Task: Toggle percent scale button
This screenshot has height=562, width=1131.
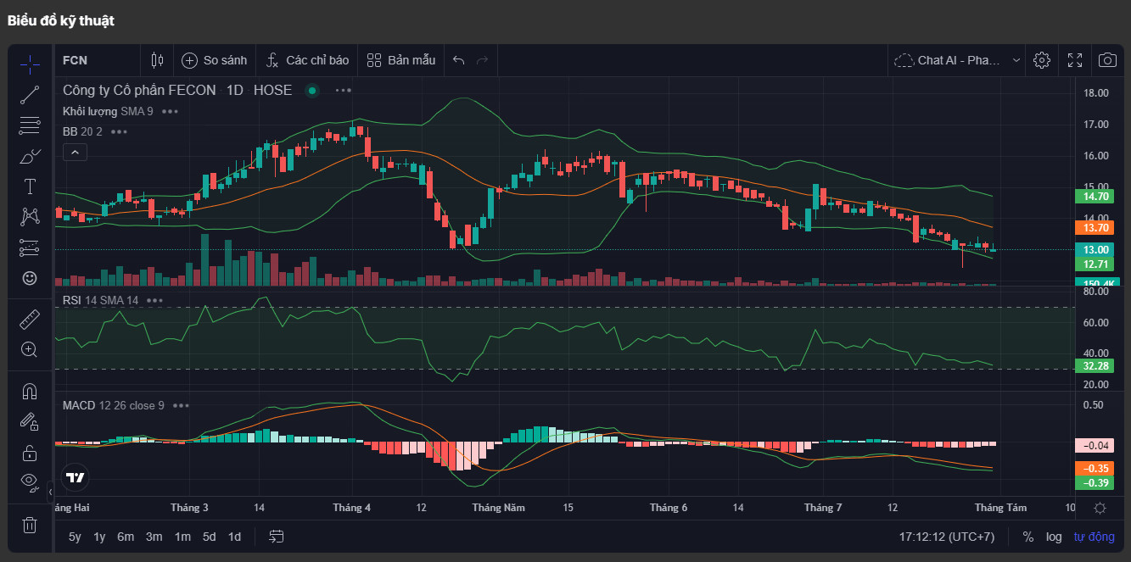Action: tap(1028, 537)
